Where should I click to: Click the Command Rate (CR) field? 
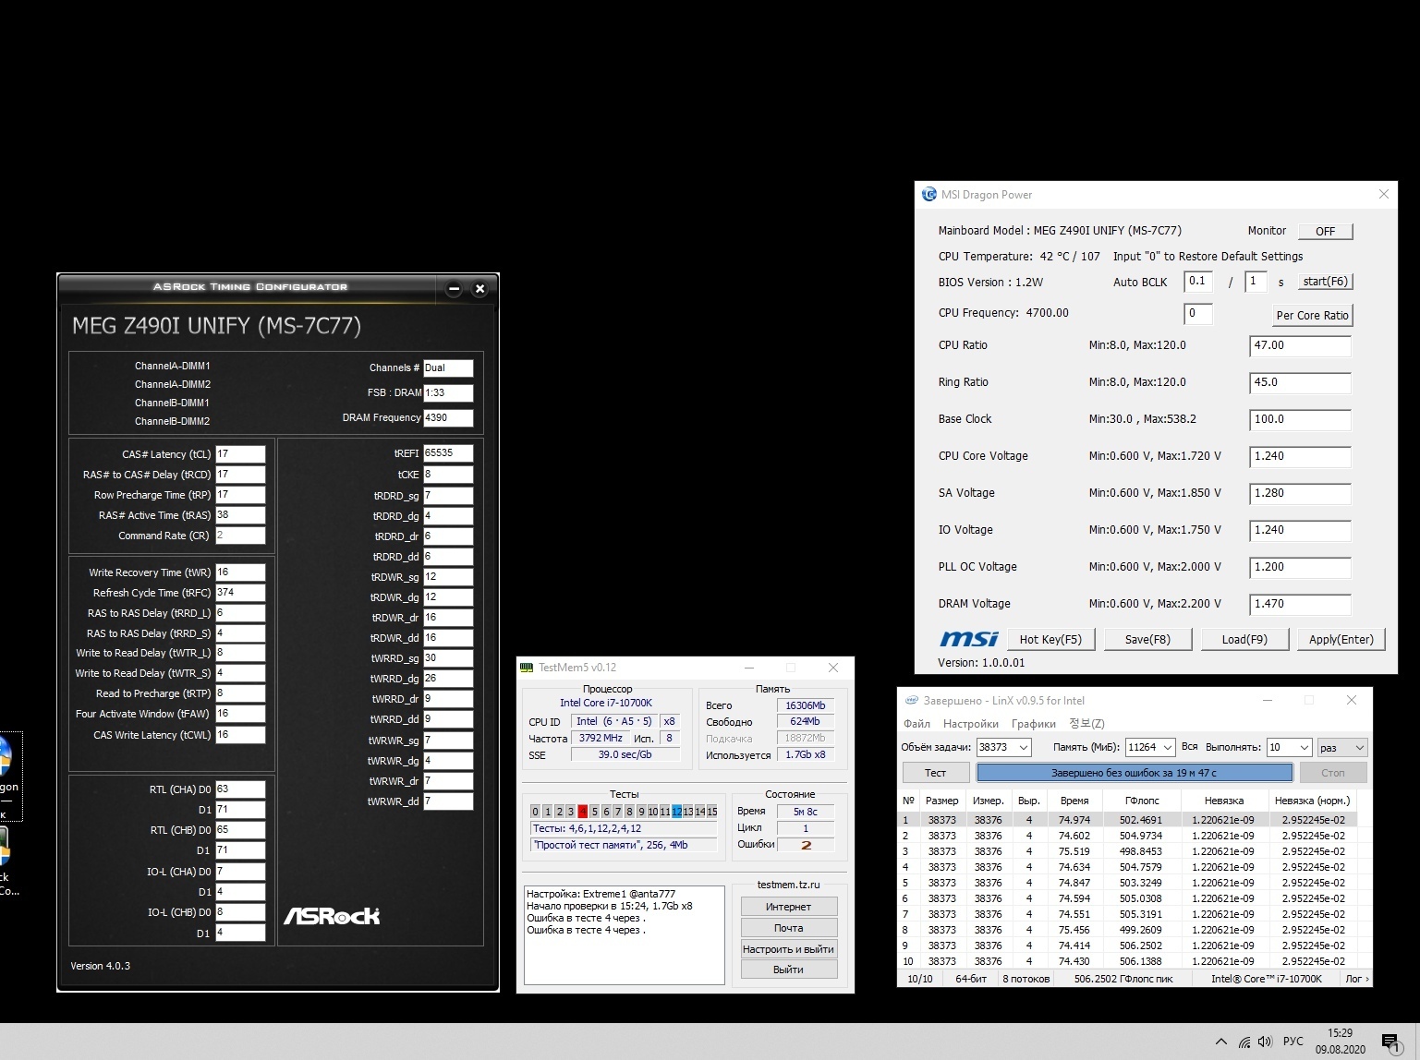[240, 536]
